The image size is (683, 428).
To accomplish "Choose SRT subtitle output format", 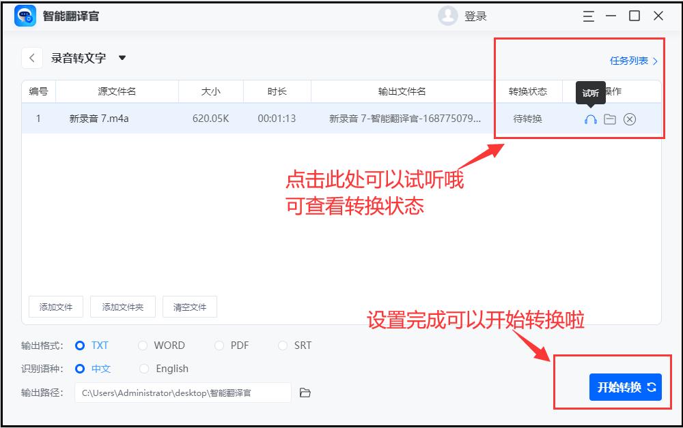I will [x=282, y=346].
